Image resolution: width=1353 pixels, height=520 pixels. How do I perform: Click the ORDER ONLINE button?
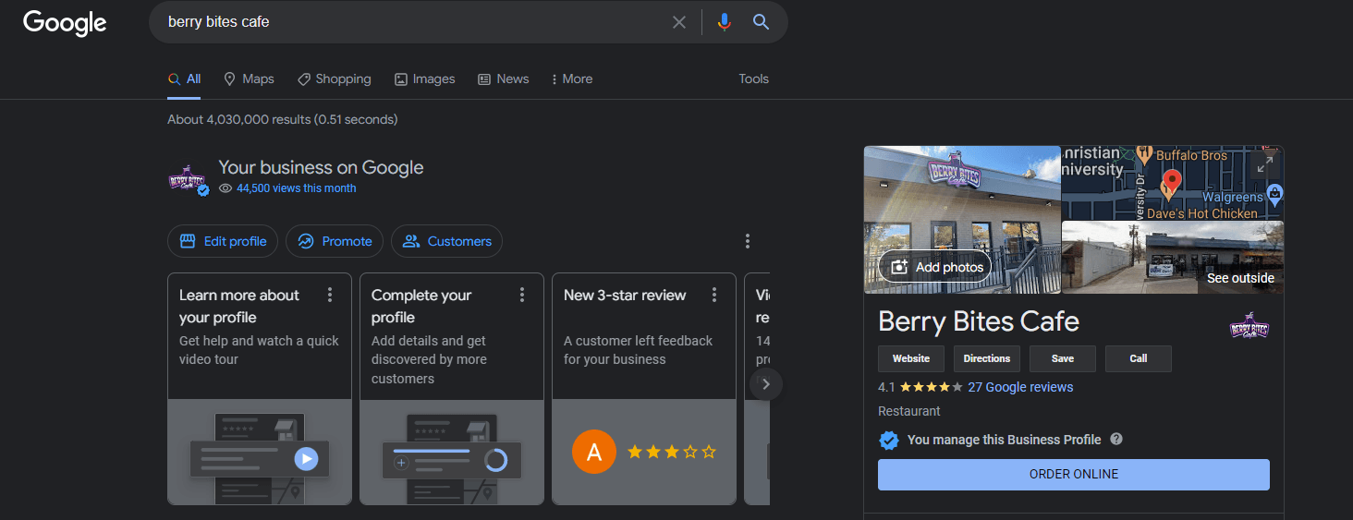click(x=1074, y=474)
